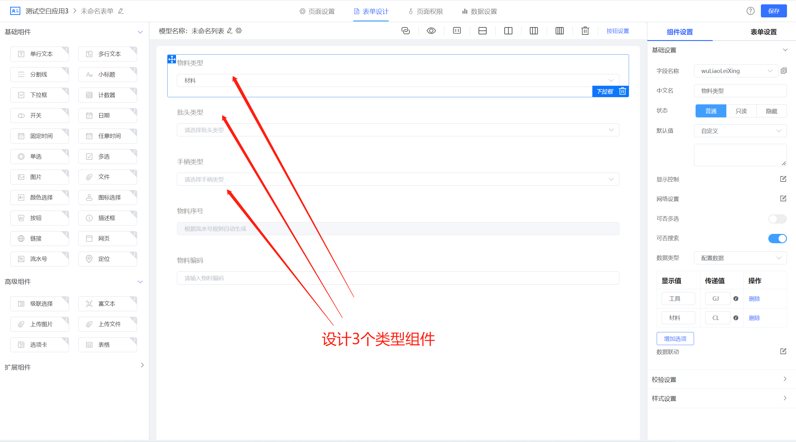Select the 级联选择 component

coord(39,304)
